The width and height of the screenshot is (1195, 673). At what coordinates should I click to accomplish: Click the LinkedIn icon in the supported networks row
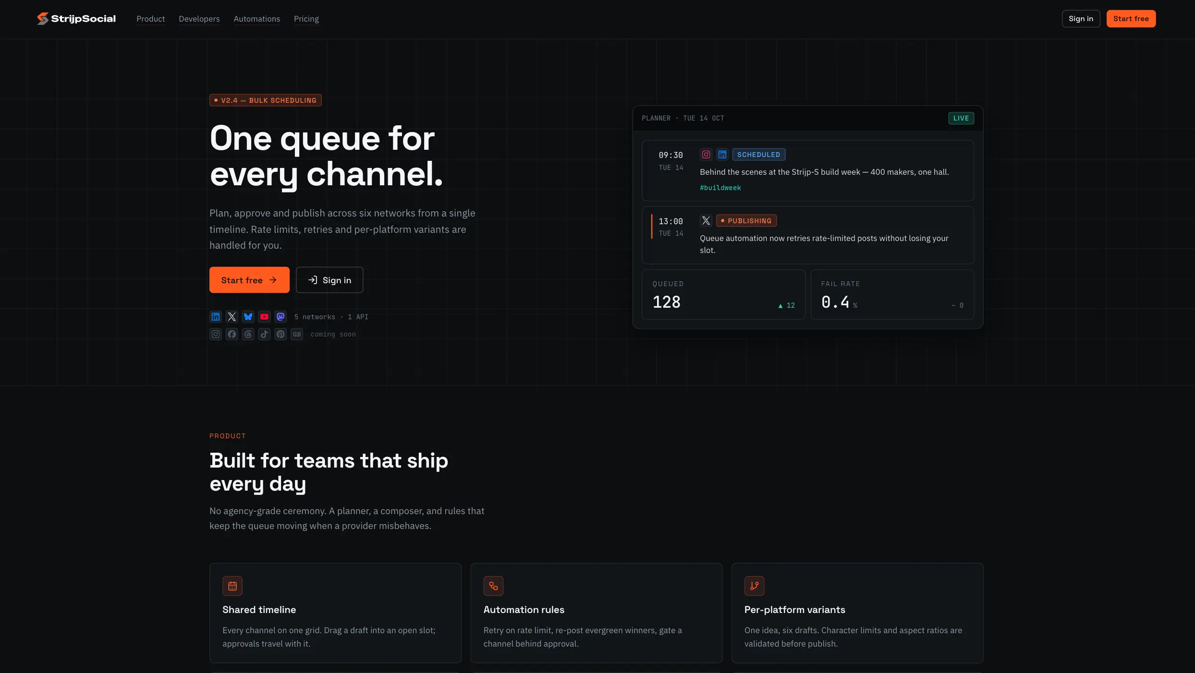[x=216, y=317]
